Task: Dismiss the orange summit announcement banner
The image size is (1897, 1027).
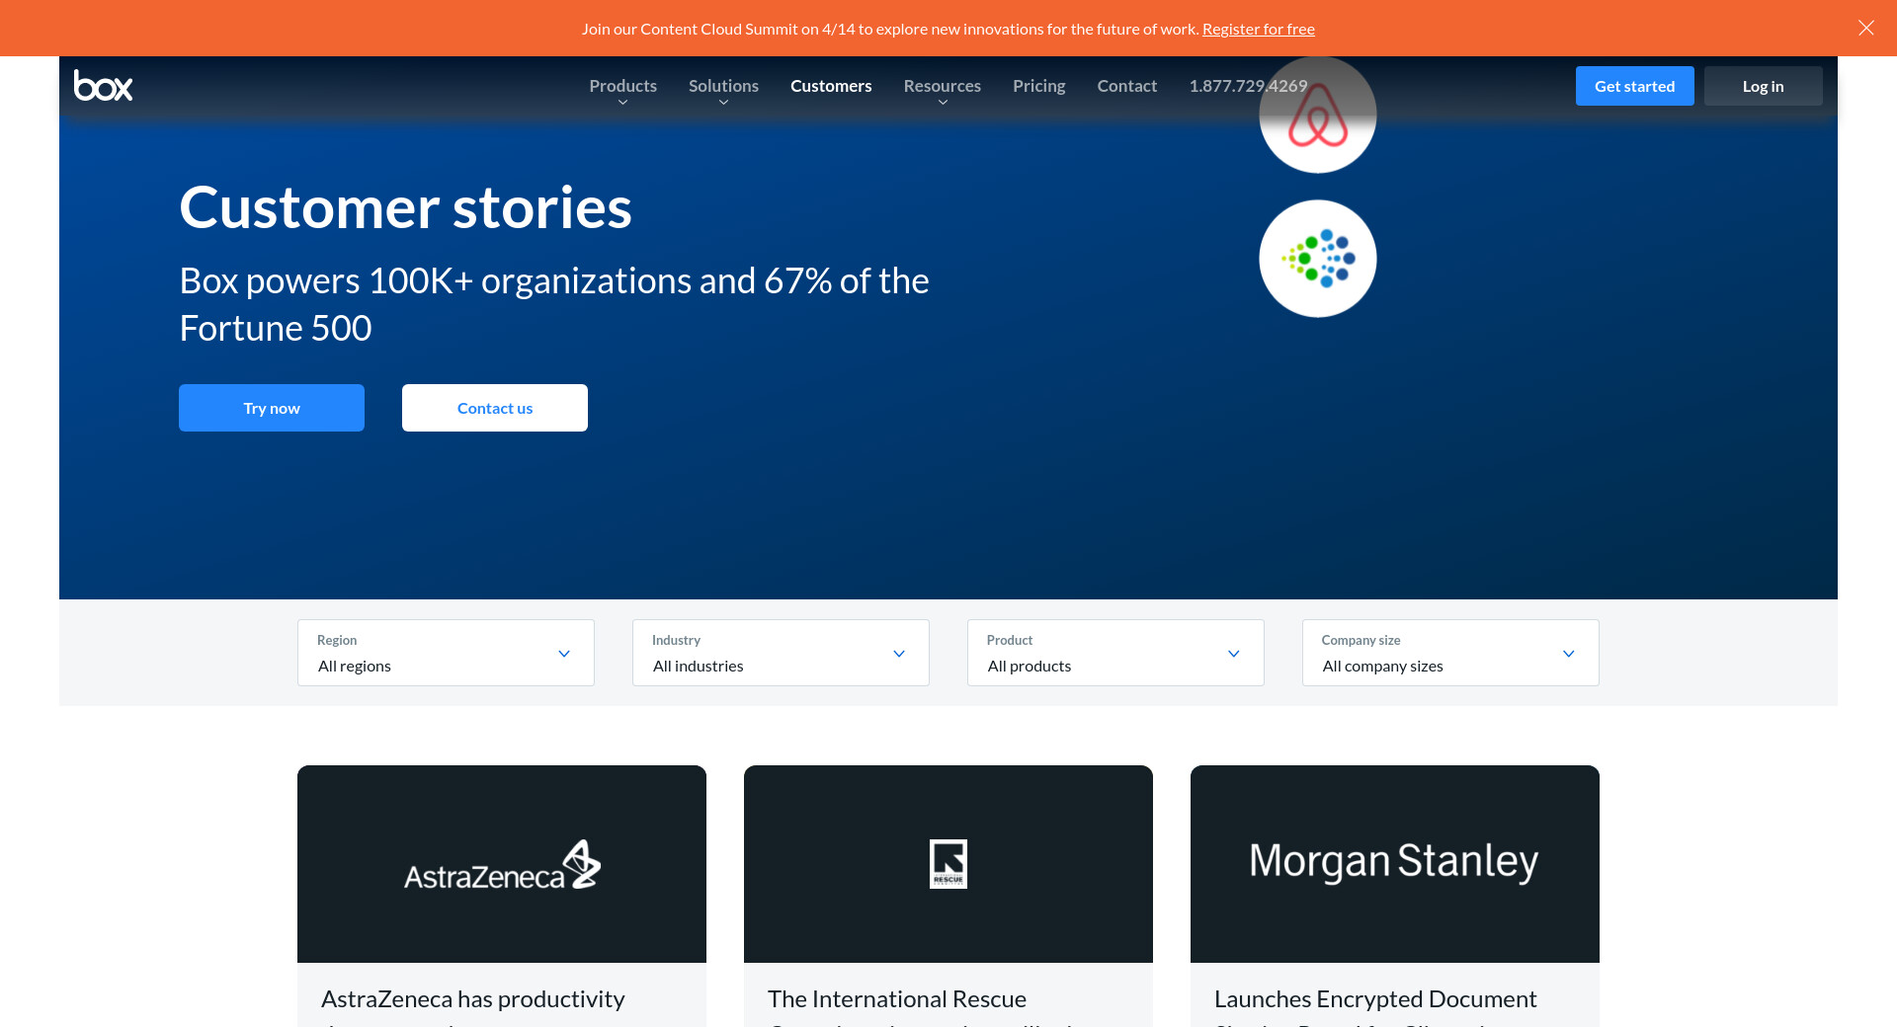Action: [x=1865, y=28]
